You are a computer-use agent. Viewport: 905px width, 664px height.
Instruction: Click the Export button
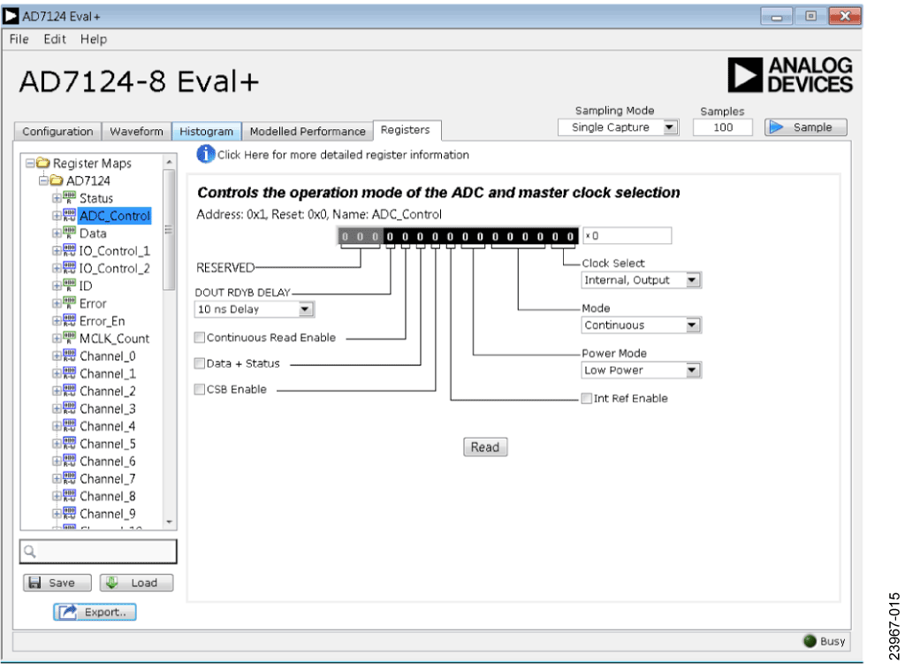click(95, 611)
